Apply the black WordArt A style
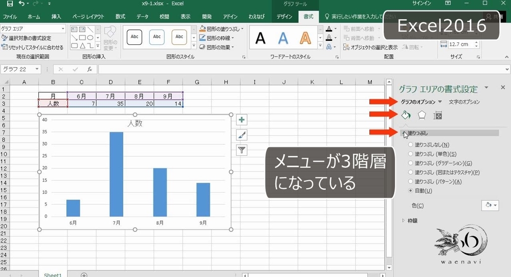Screen dimensions: 511x277 point(260,38)
